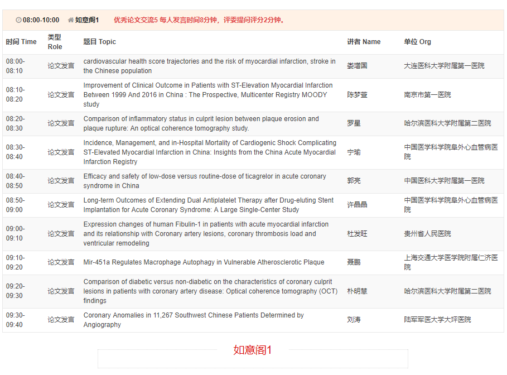Click 论文发言 in the 09:30-09:40 row
507x375 pixels.
(x=61, y=320)
